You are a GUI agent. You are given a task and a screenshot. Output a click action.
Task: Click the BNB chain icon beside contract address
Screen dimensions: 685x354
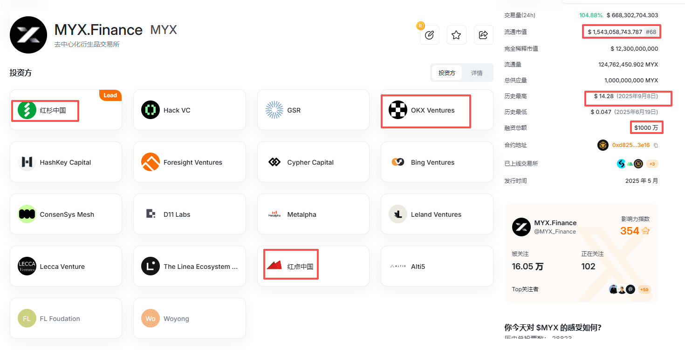pos(603,145)
